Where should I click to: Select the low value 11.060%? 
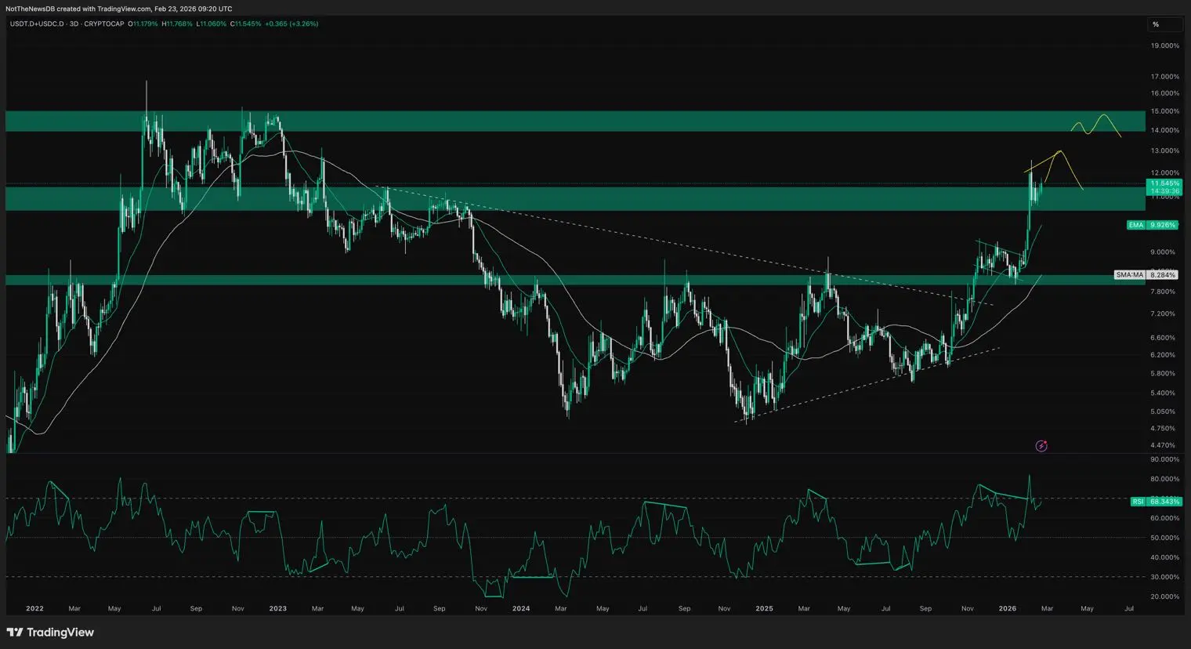click(214, 24)
